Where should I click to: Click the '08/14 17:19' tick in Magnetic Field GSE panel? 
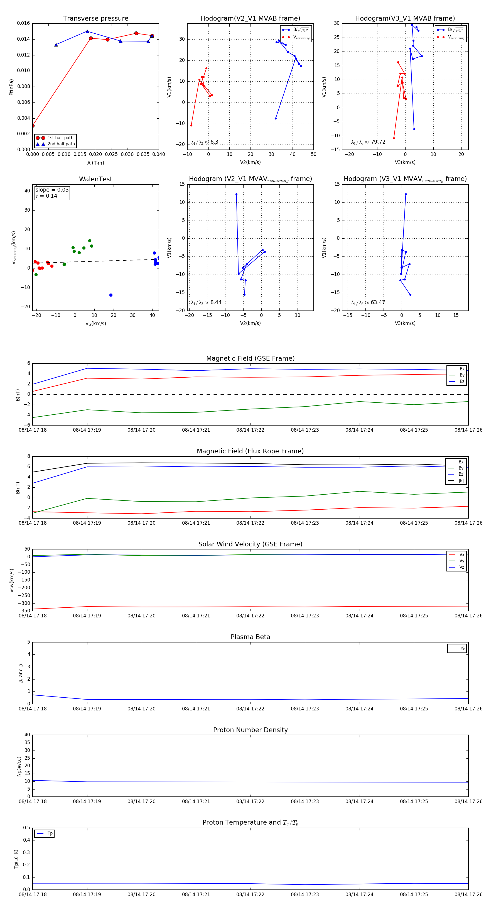[87, 430]
